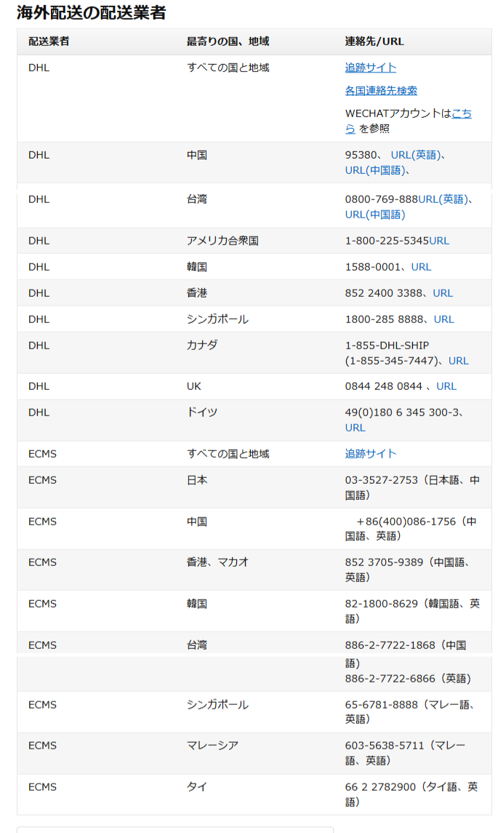Screen dimensions: 498x833
Task: Select the 1-855-DHL-SHIP text
Action: point(387,345)
